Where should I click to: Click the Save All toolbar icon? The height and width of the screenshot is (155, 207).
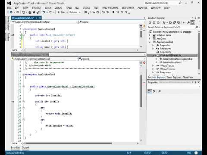pos(38,12)
